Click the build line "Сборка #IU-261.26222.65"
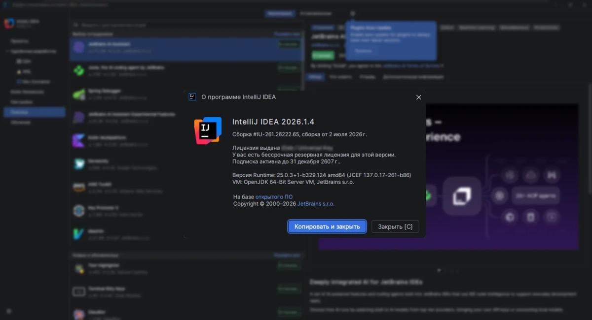592x320 pixels. coord(300,134)
